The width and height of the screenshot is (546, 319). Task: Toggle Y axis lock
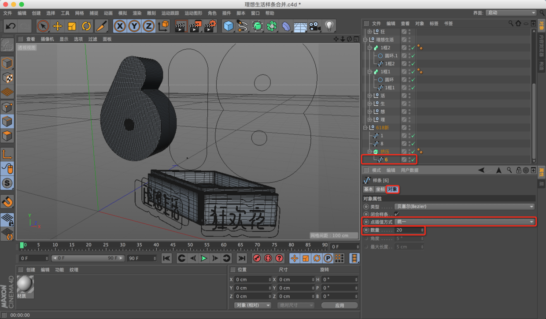(x=134, y=26)
